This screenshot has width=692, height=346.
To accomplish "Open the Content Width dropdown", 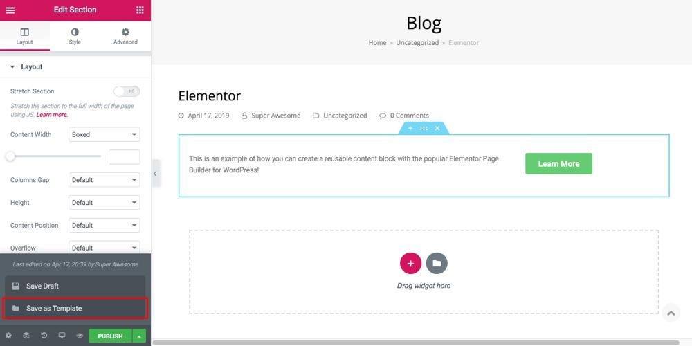I will [104, 134].
